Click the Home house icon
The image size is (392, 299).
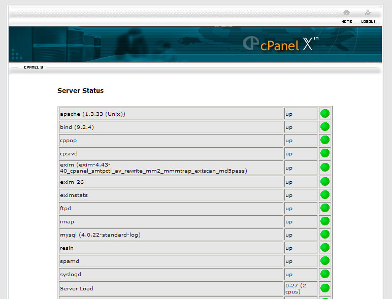[346, 13]
